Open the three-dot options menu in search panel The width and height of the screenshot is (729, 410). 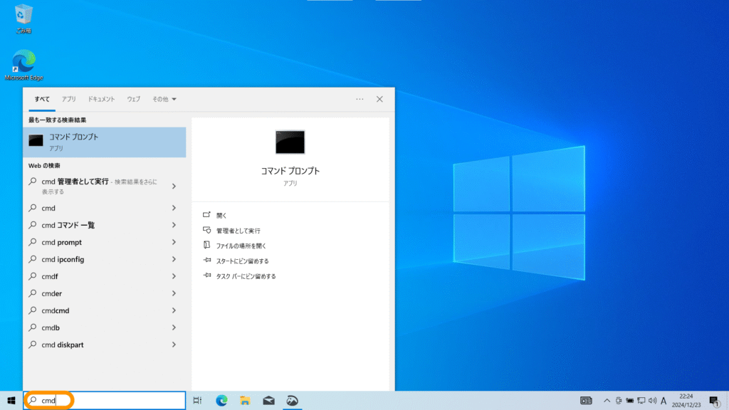(x=360, y=99)
